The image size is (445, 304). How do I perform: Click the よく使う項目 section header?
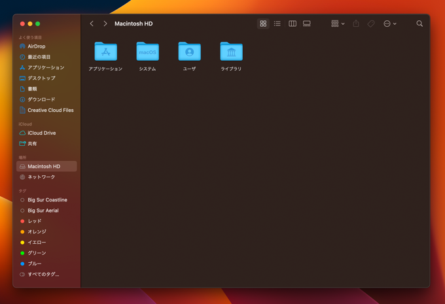[x=30, y=37]
